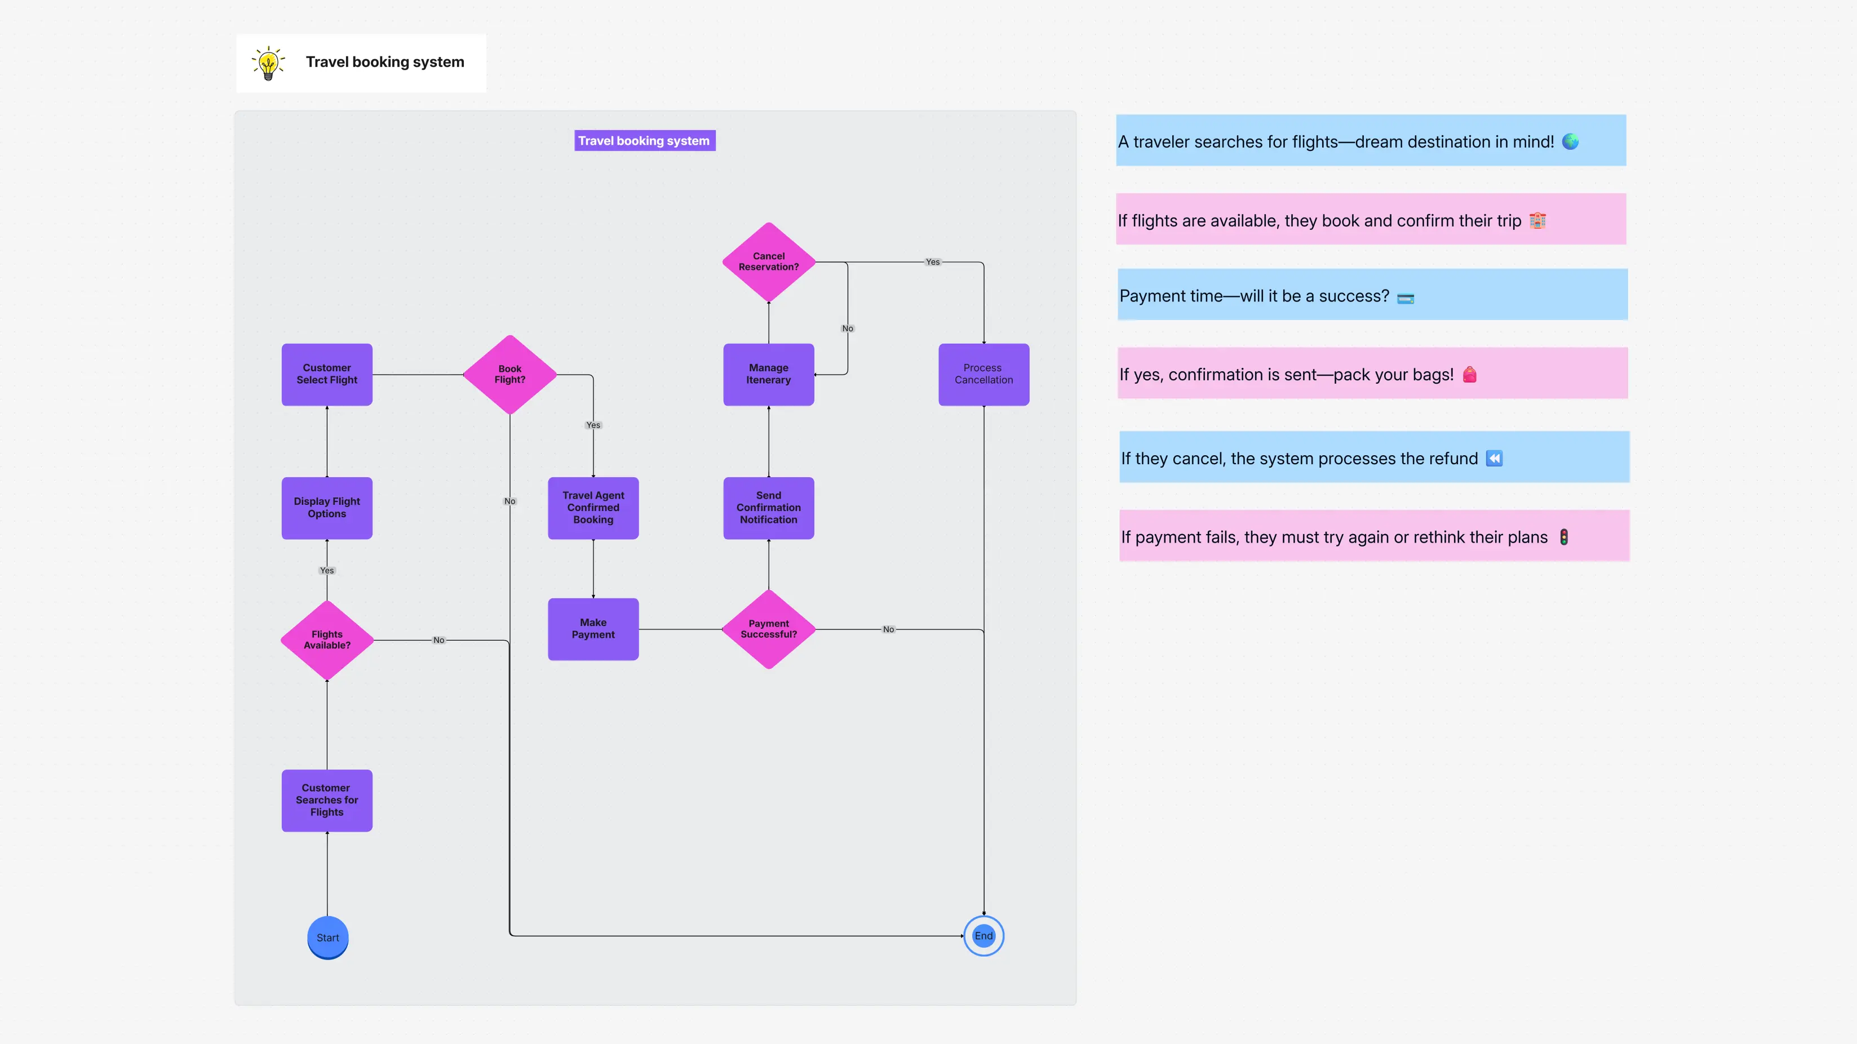1857x1044 pixels.
Task: Click the hotel emoji on the booking note
Action: (1537, 220)
